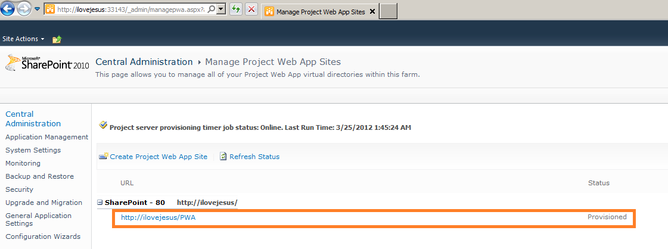Open the Site Actions menu
Viewport: 668px width, 249px height.
click(23, 39)
